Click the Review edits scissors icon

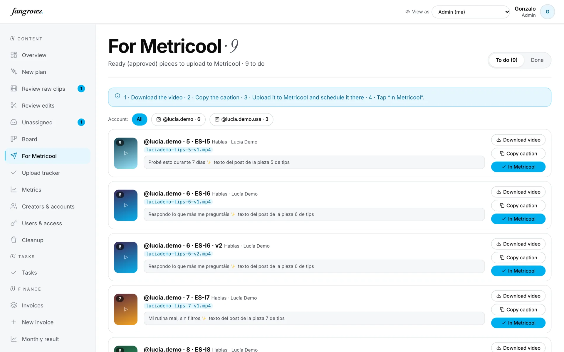pyautogui.click(x=14, y=105)
